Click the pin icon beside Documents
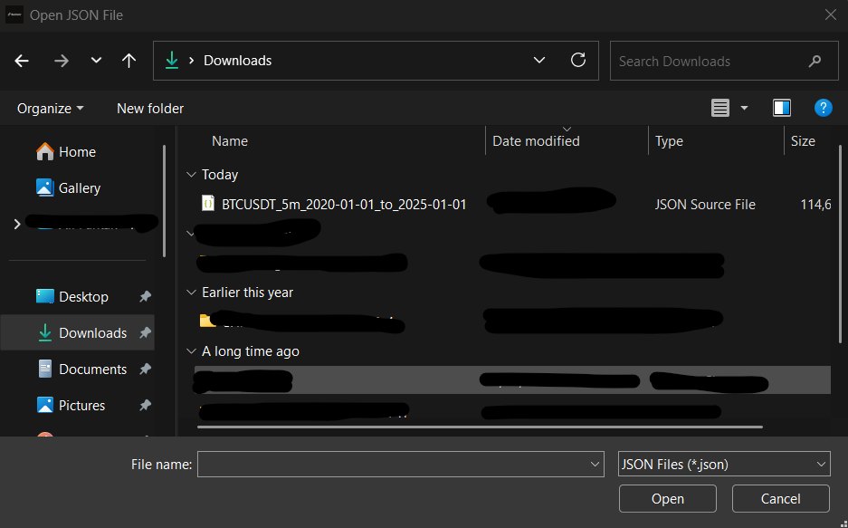Image resolution: width=848 pixels, height=528 pixels. click(145, 369)
